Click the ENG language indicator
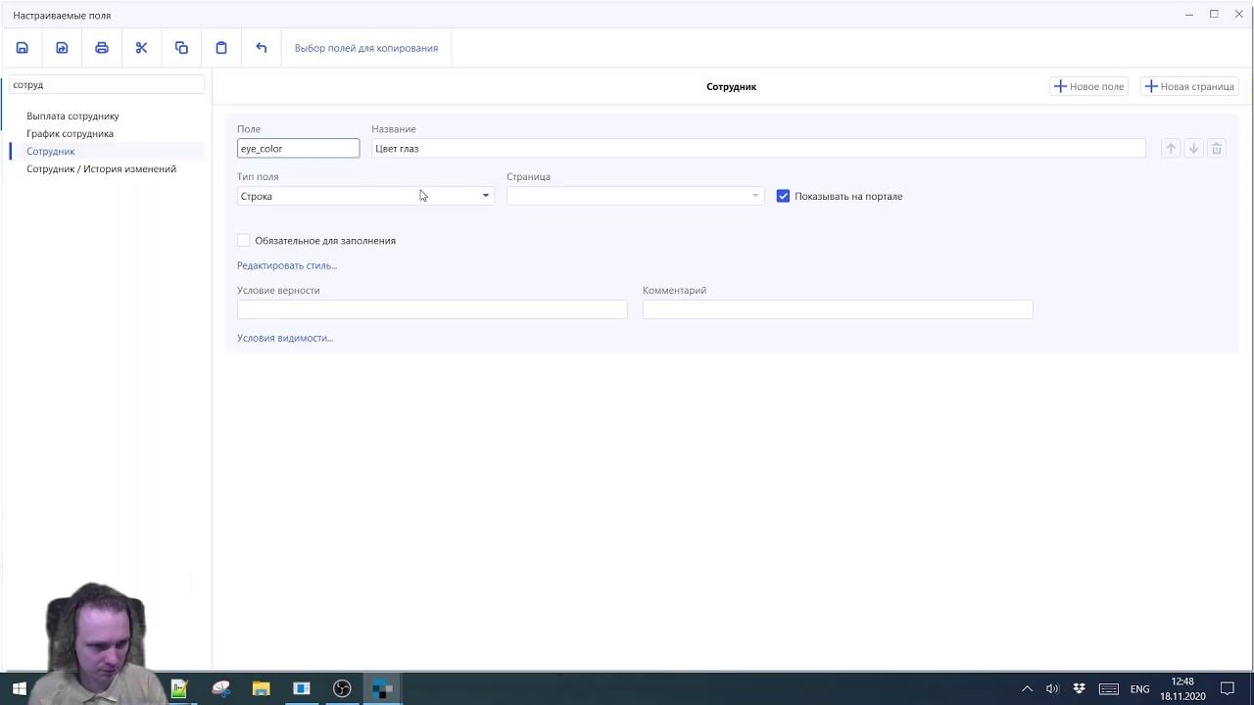Image resolution: width=1254 pixels, height=705 pixels. click(x=1139, y=689)
